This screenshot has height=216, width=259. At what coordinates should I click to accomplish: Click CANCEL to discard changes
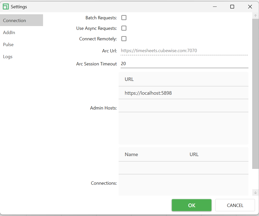click(x=235, y=205)
